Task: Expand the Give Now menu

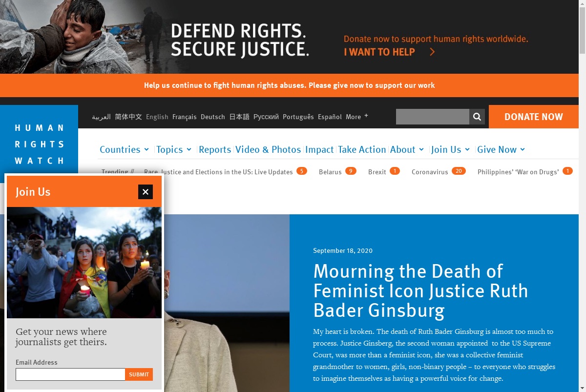Action: pyautogui.click(x=501, y=149)
